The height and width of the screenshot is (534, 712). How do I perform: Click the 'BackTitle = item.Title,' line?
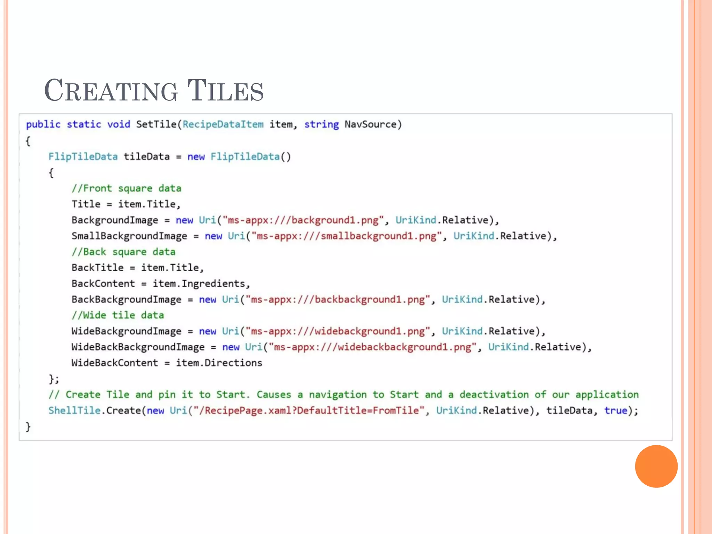pos(138,268)
